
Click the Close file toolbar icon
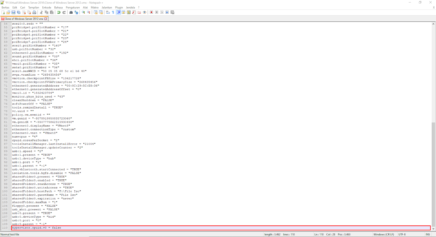24,12
